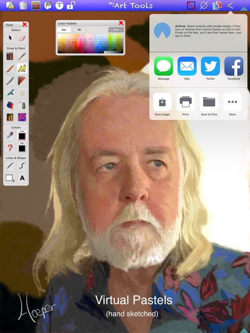
Task: Choose the curved line tool
Action: [x=22, y=166]
